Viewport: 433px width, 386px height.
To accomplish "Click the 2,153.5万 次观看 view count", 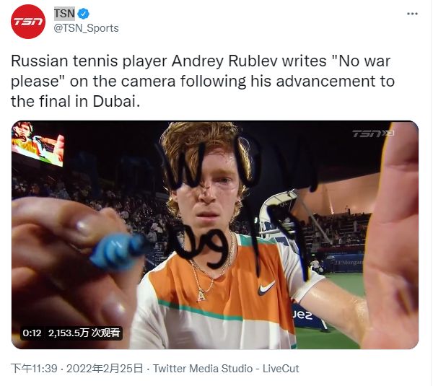I will [x=84, y=333].
